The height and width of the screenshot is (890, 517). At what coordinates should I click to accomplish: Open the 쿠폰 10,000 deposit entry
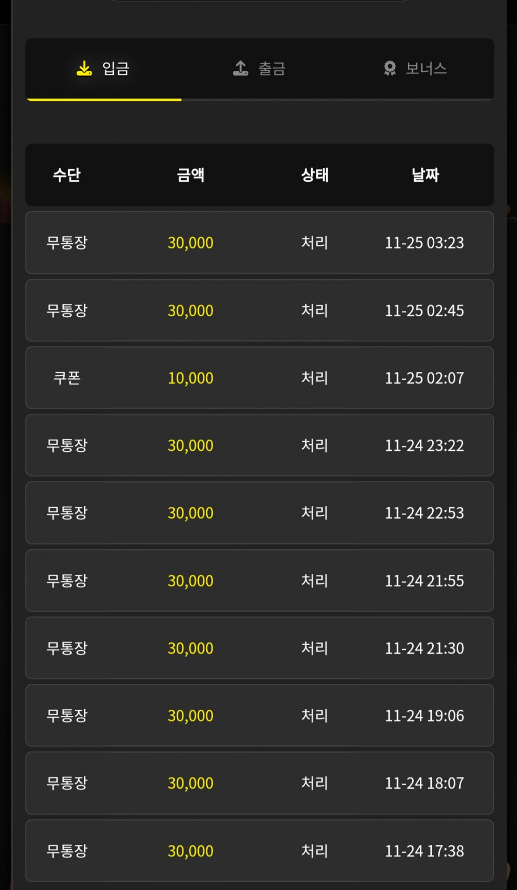click(x=260, y=378)
